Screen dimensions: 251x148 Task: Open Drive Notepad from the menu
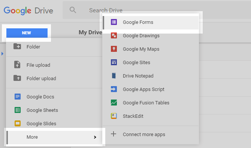(151, 76)
